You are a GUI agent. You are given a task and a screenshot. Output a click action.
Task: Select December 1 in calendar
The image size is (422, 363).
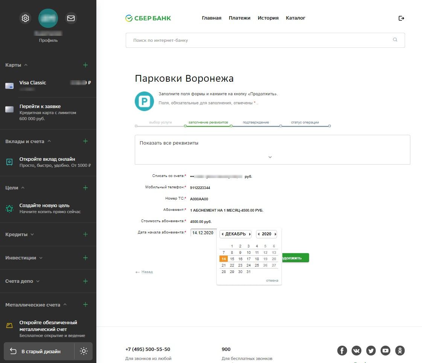click(x=232, y=246)
